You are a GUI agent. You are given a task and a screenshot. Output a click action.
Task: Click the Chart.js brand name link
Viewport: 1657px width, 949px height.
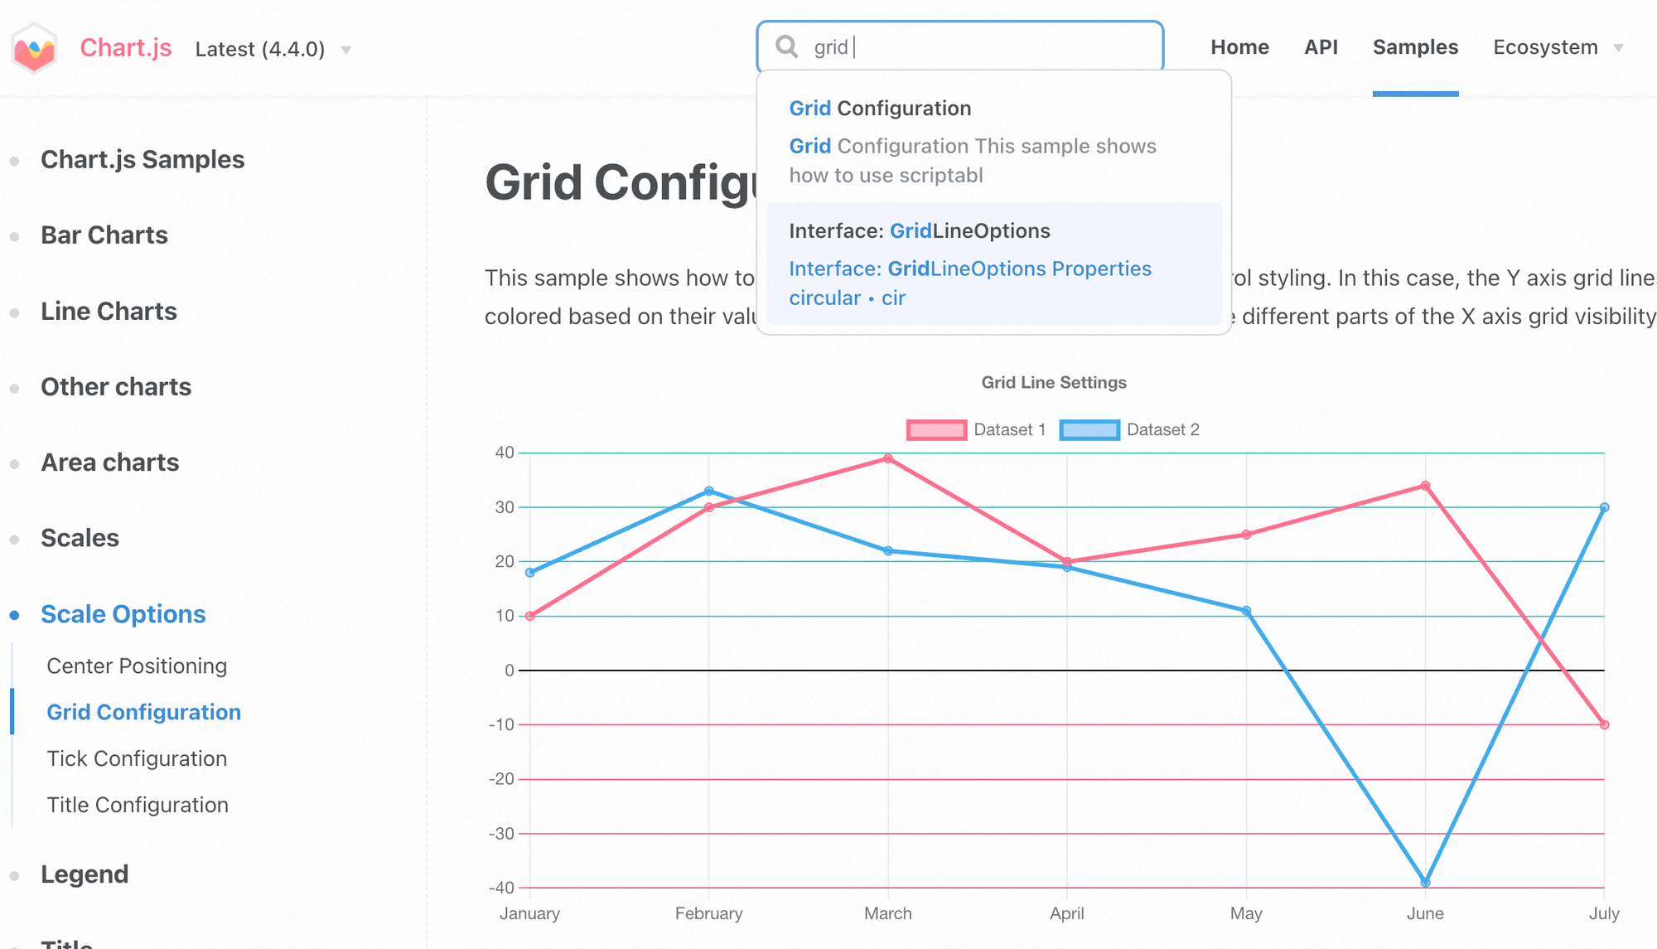pyautogui.click(x=126, y=48)
